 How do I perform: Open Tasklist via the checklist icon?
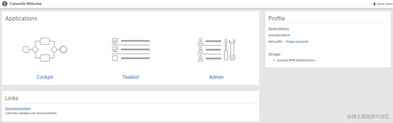click(x=130, y=49)
